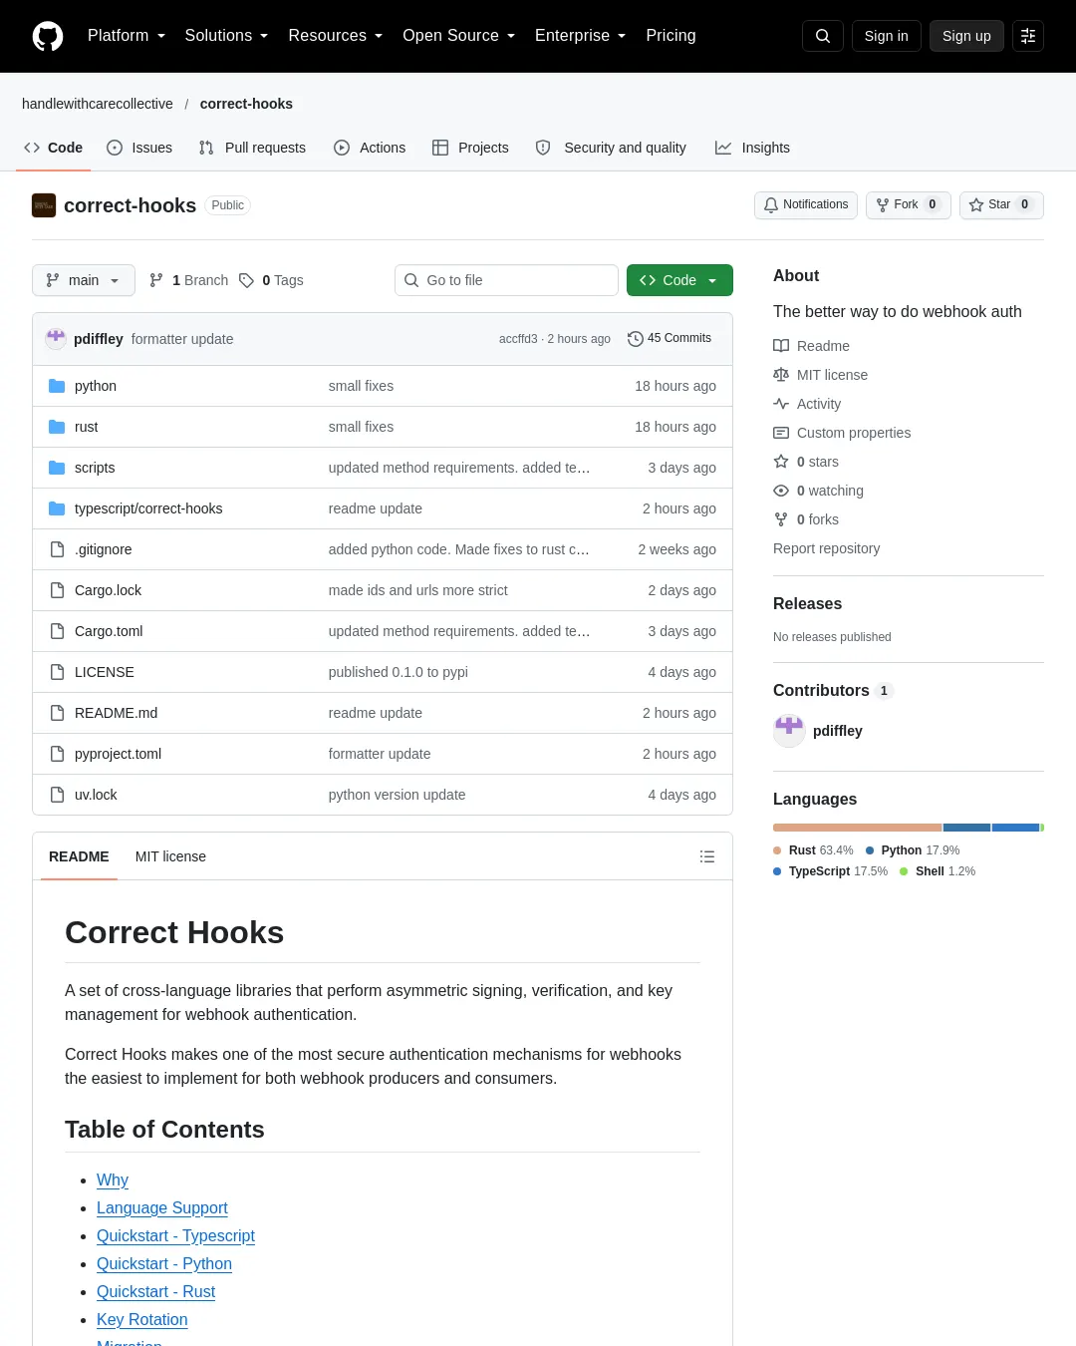Open the python folder

tap(96, 386)
